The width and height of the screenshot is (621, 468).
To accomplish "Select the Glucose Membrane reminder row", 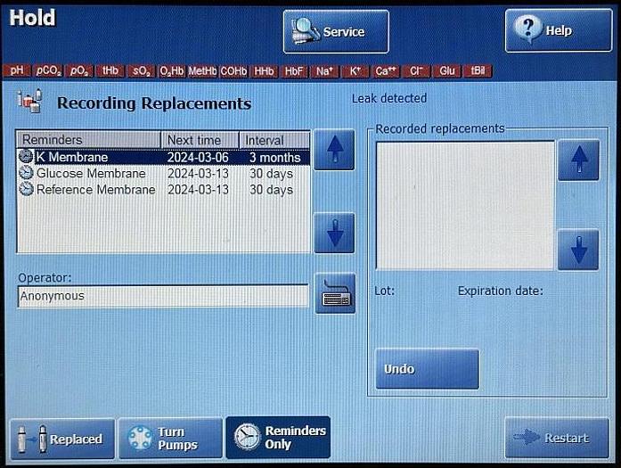I will [x=163, y=173].
